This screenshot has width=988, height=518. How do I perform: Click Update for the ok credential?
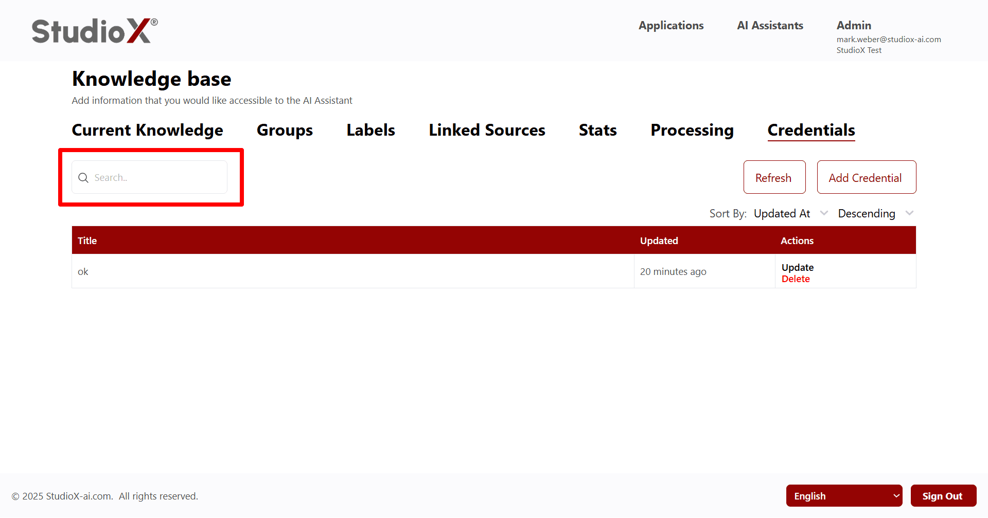[x=797, y=267]
